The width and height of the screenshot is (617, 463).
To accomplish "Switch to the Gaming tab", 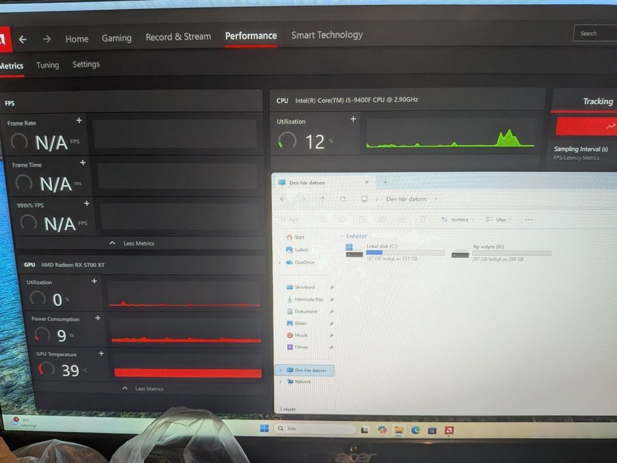I will [x=117, y=38].
